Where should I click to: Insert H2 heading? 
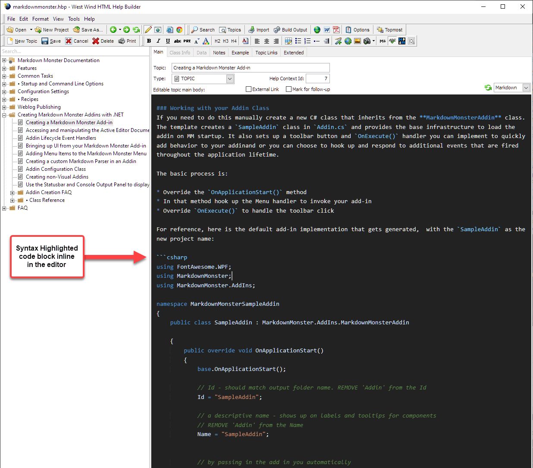click(217, 41)
